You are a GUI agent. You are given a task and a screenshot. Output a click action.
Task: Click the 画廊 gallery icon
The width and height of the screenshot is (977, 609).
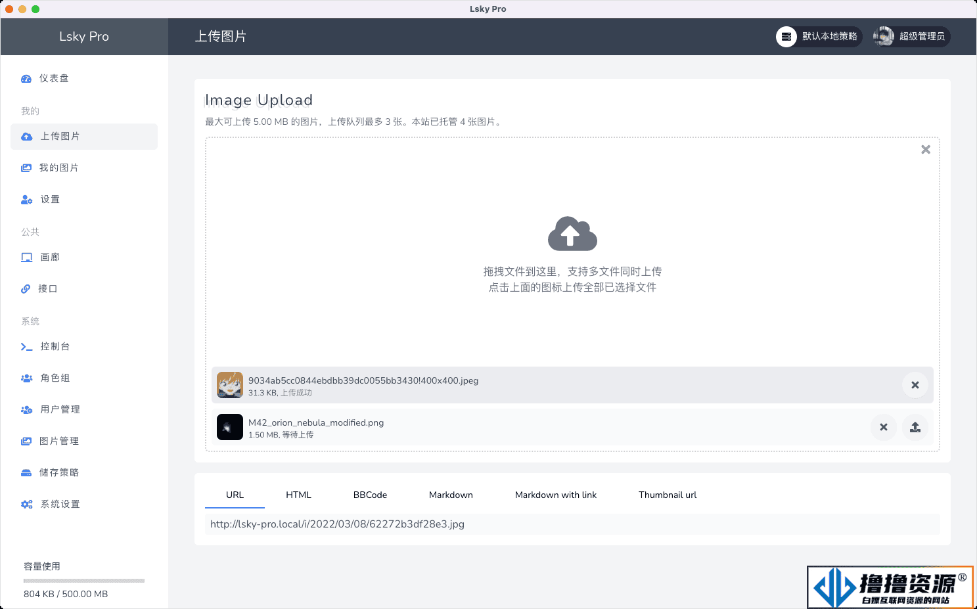27,258
